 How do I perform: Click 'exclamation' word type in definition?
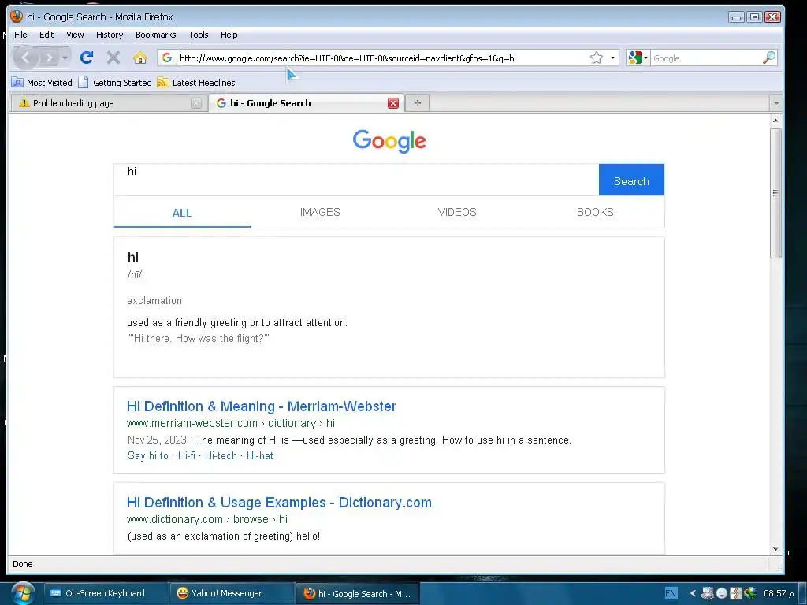(x=154, y=300)
